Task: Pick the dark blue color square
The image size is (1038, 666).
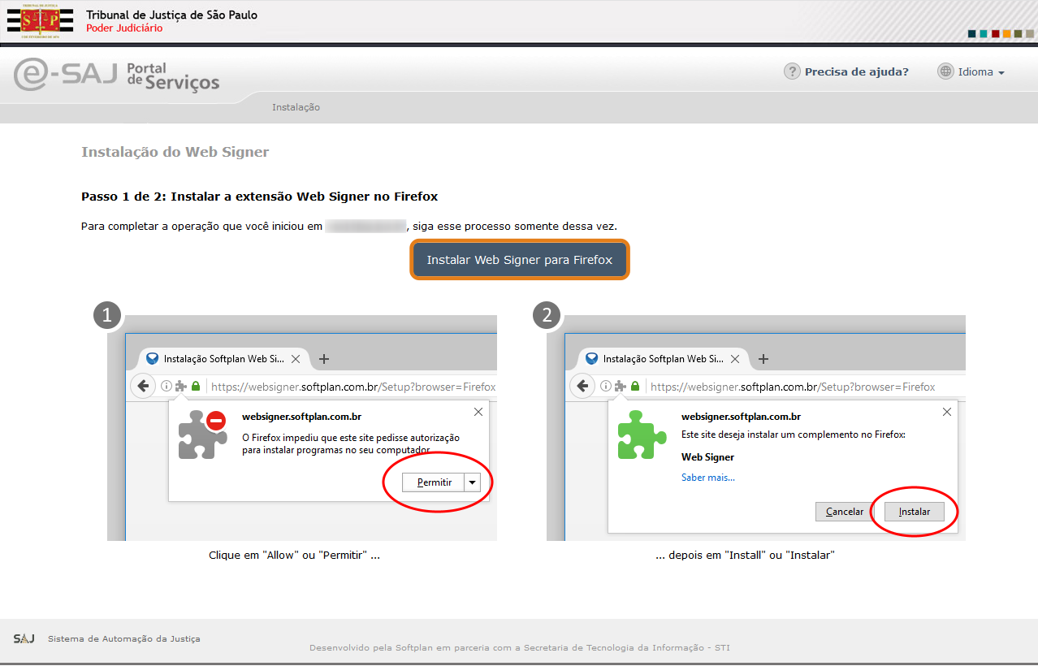Action: click(x=973, y=34)
